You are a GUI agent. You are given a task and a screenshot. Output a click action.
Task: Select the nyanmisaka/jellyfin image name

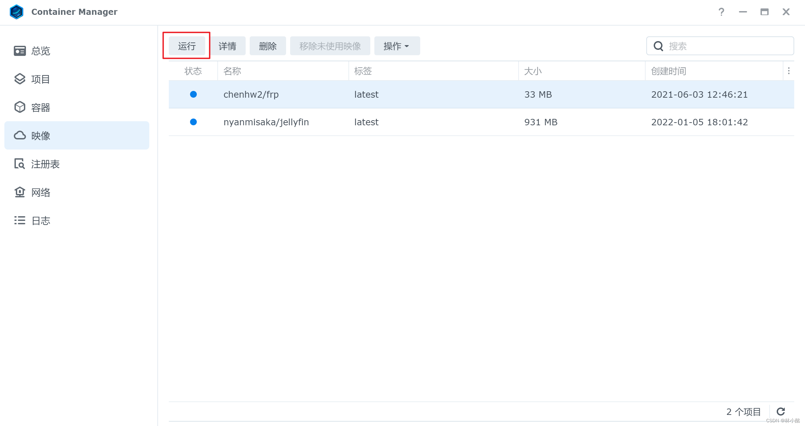pyautogui.click(x=266, y=122)
